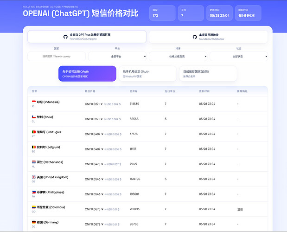Click Netherlands' stock value 79127
This screenshot has width=287, height=232.
point(134,164)
